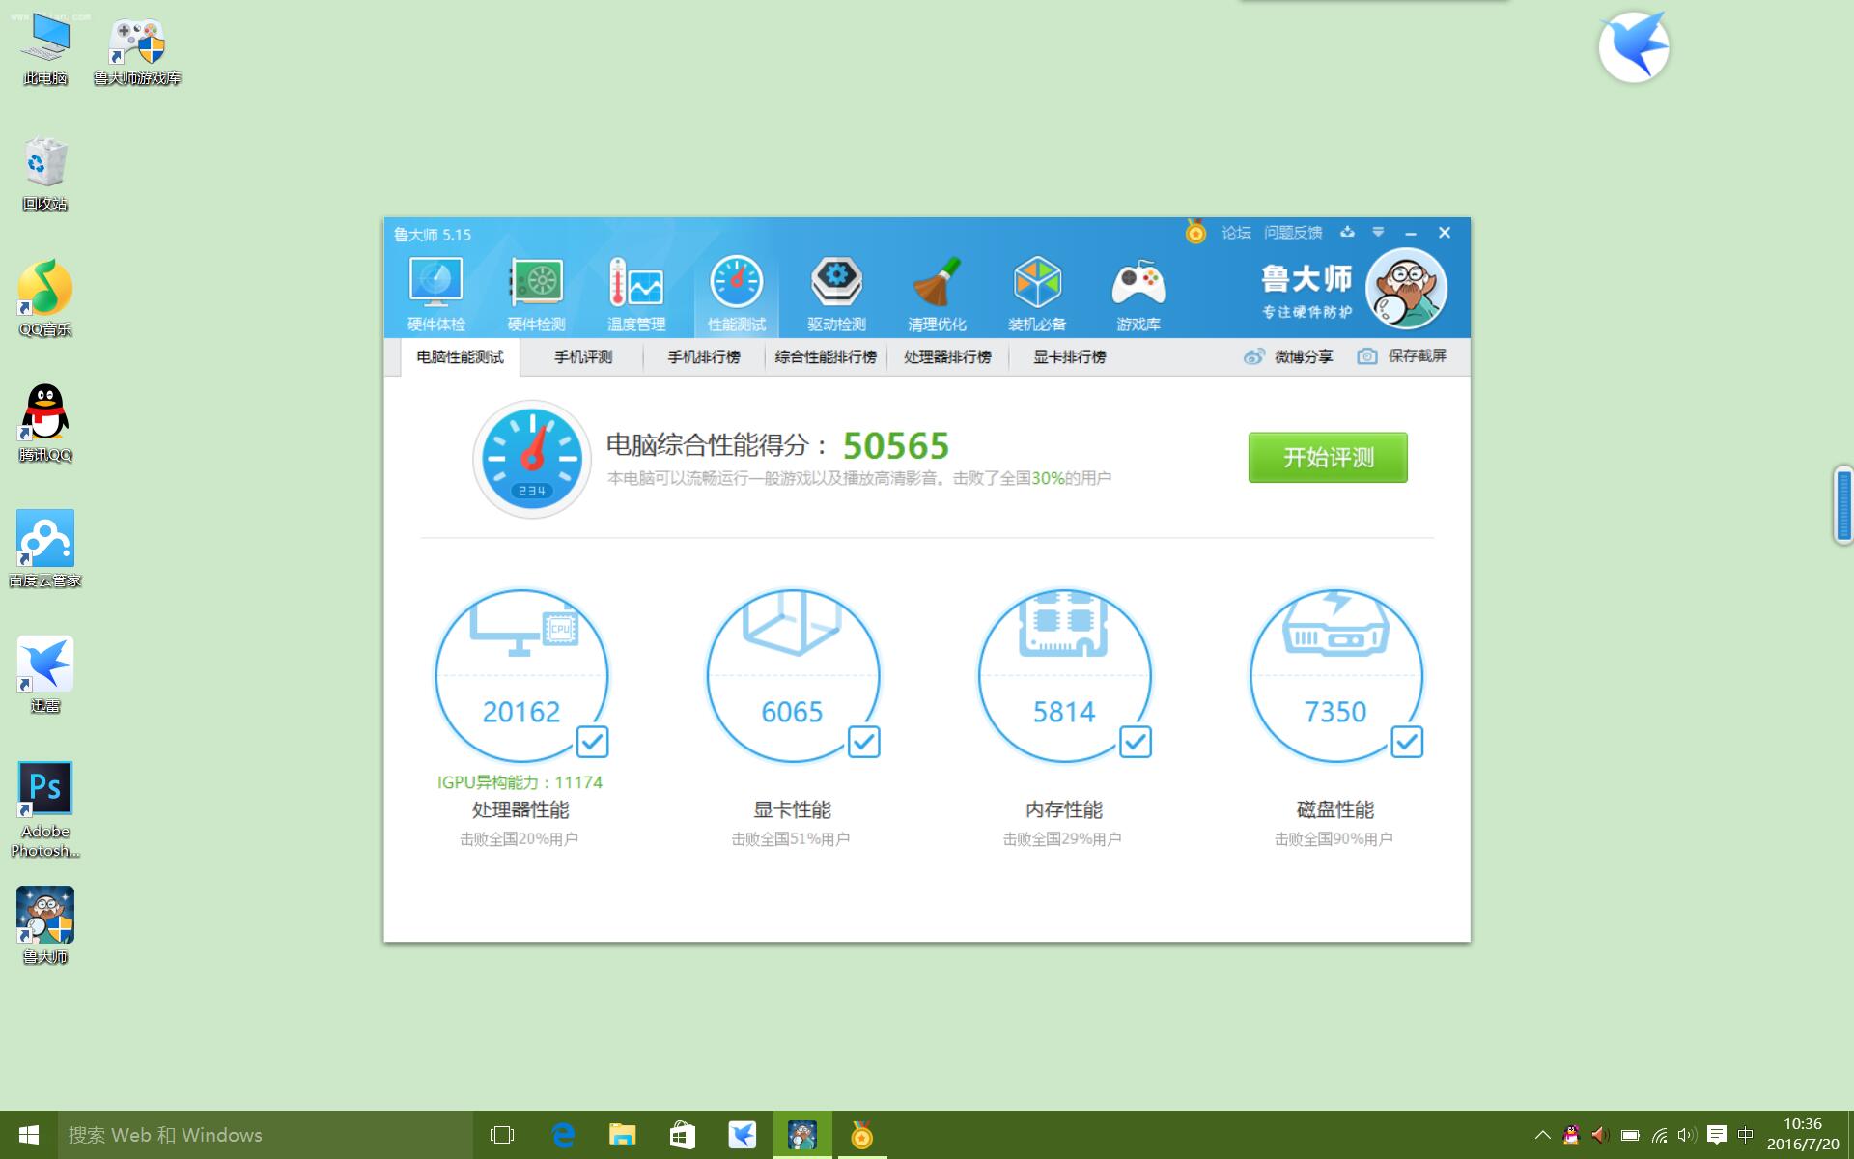This screenshot has width=1854, height=1159.
Task: Select 此电脑 desktop icon
Action: coord(45,50)
